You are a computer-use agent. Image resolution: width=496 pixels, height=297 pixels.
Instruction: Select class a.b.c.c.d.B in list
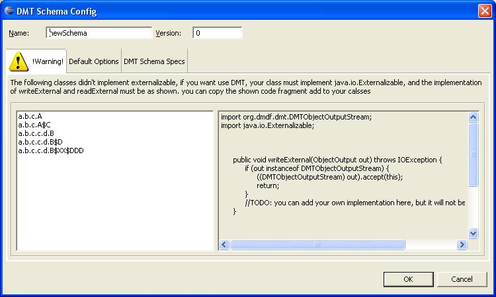36,133
